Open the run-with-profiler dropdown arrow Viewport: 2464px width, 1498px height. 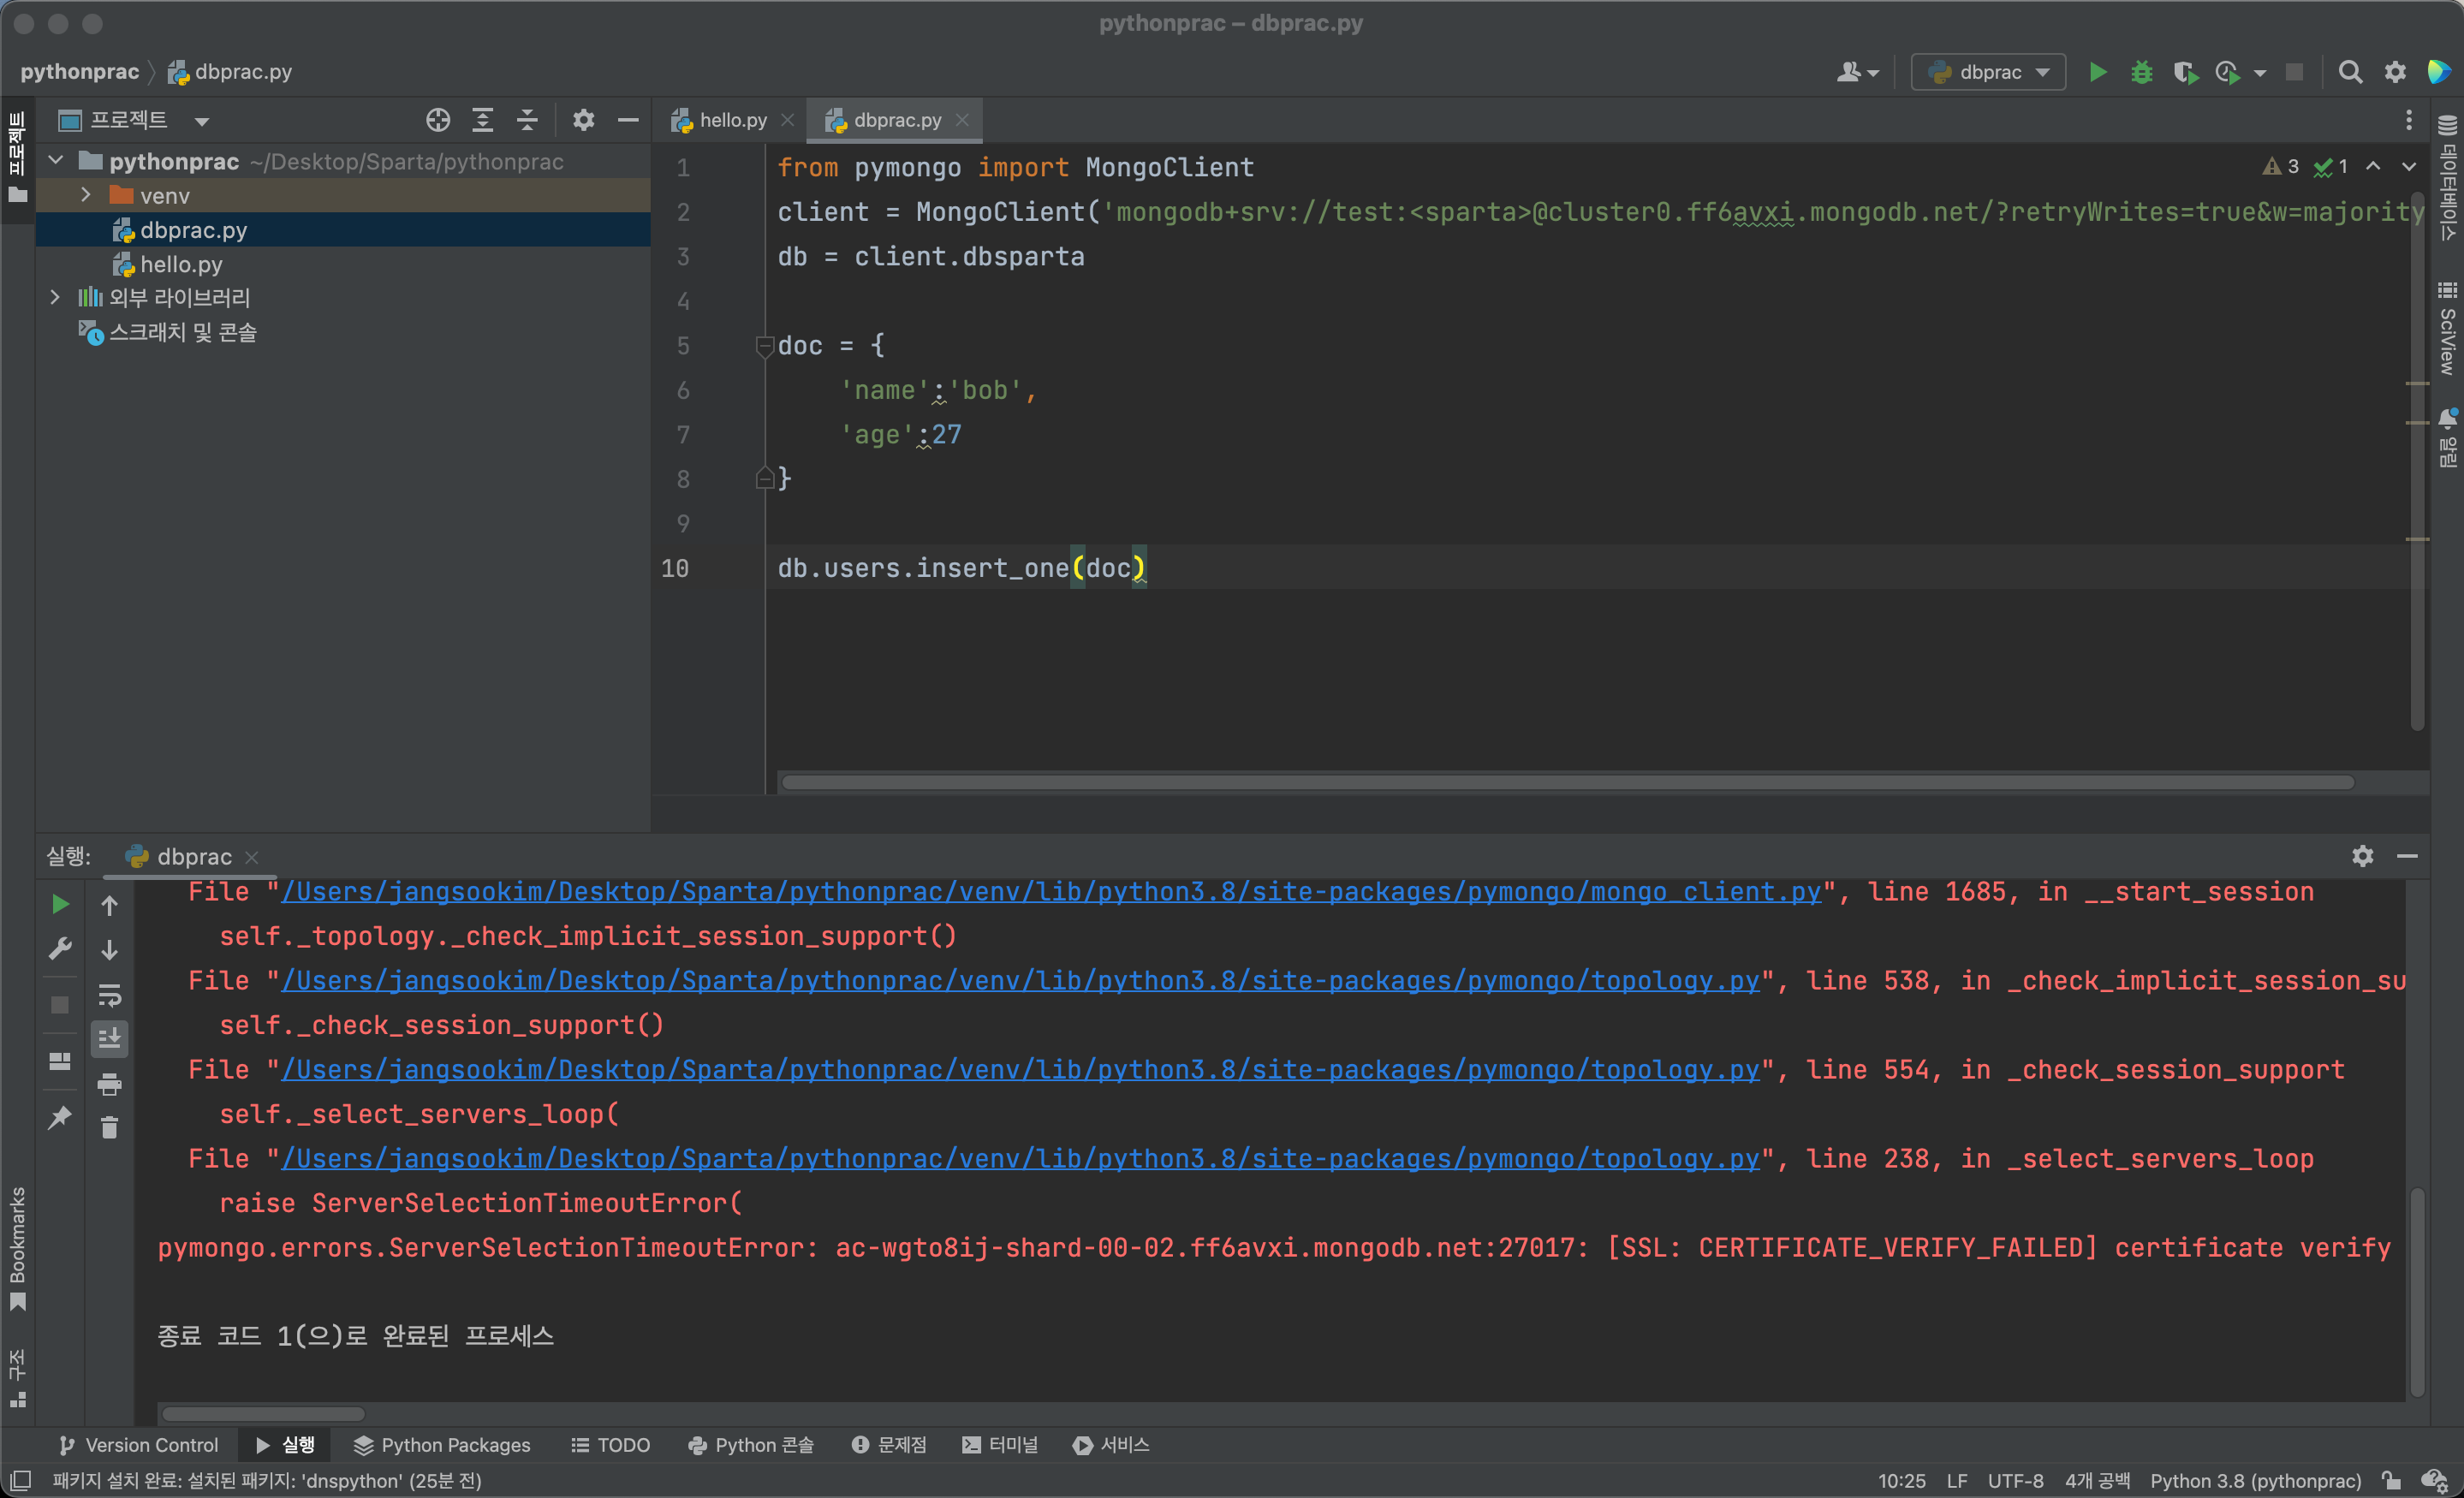point(2260,73)
